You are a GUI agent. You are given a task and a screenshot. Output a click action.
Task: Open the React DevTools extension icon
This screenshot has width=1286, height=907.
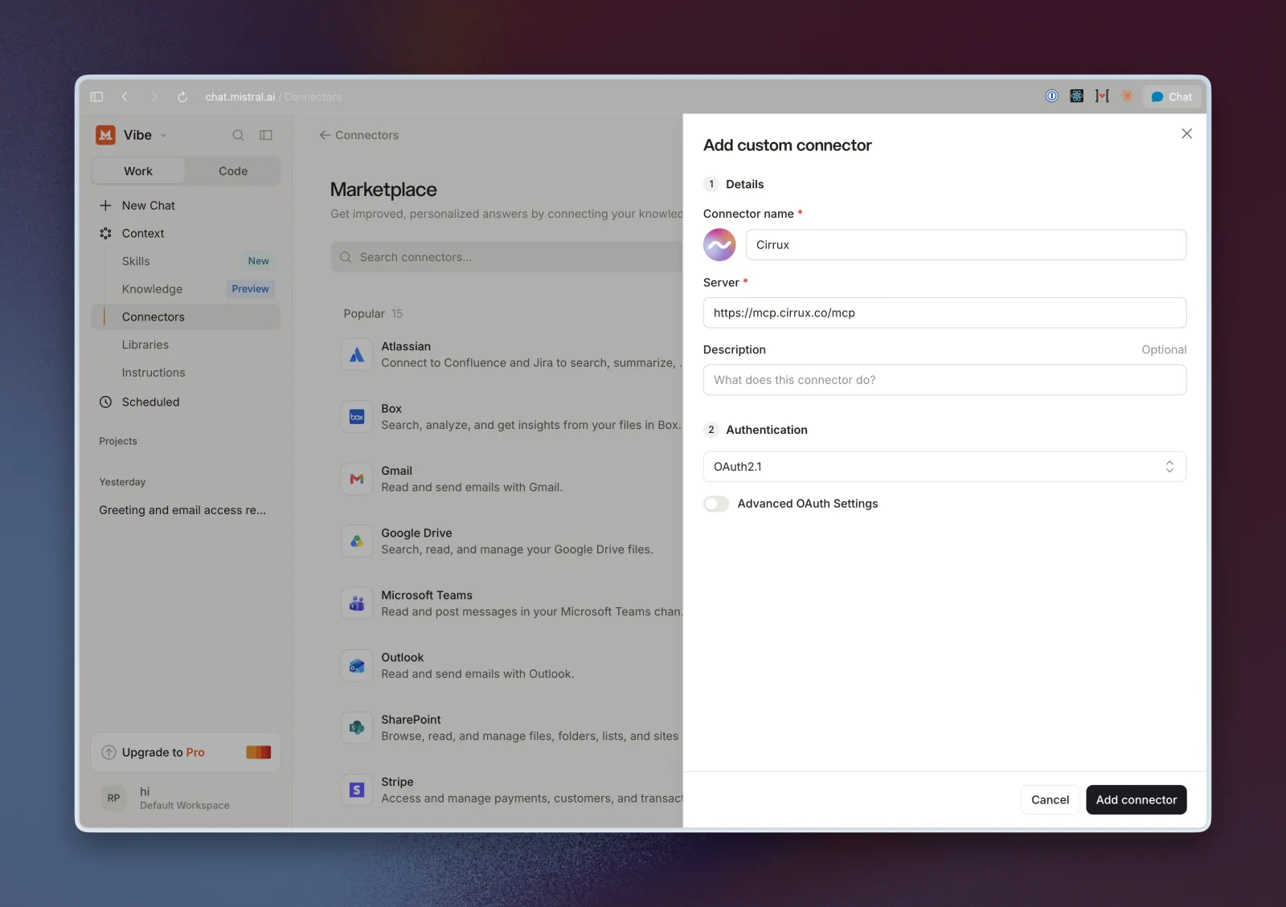coord(1077,96)
